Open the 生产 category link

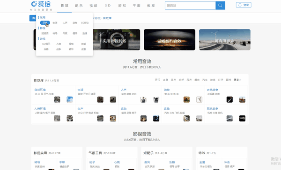coord(80,109)
